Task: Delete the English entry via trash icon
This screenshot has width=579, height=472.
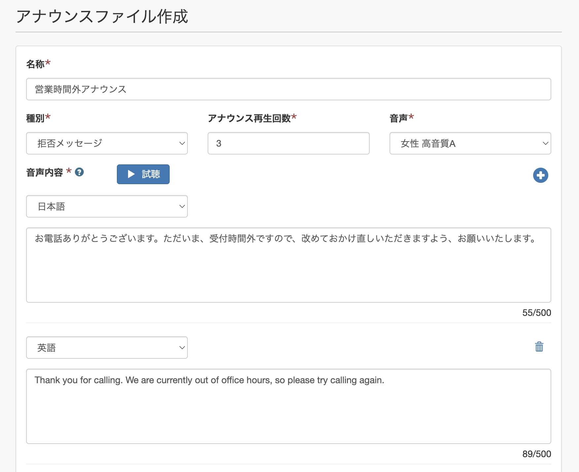Action: (539, 347)
